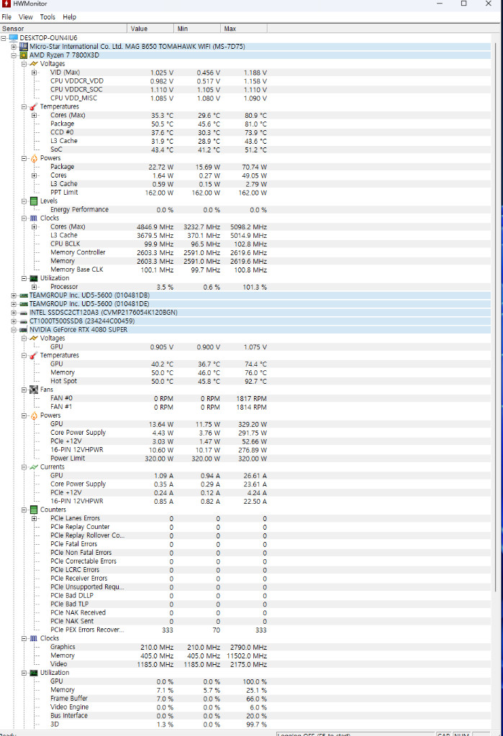Viewport: 503px width, 736px height.
Task: Click the GPU Utilization icon
Action: click(34, 673)
